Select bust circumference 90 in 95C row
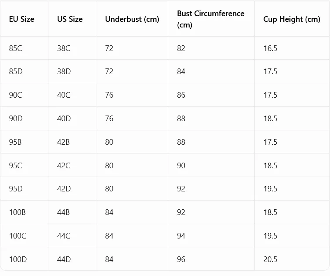Screen dimensions: 330x276 181,166
